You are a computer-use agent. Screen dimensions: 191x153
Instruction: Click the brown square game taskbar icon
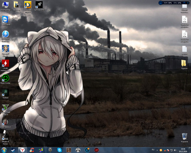pyautogui.click(x=69, y=150)
